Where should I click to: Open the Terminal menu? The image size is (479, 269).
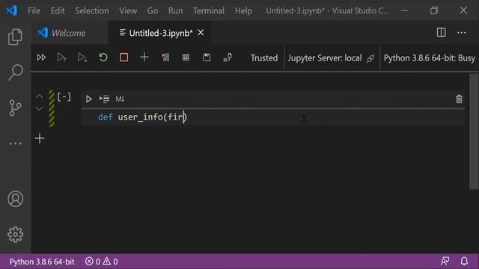tap(209, 10)
